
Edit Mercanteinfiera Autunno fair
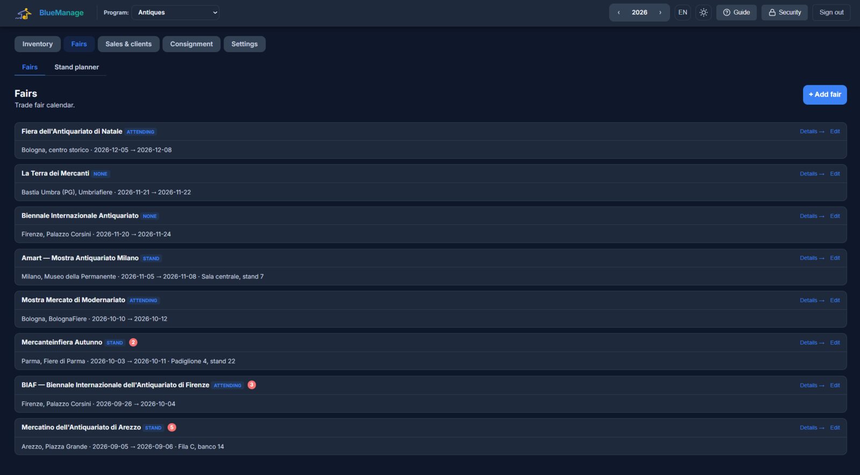pyautogui.click(x=835, y=343)
